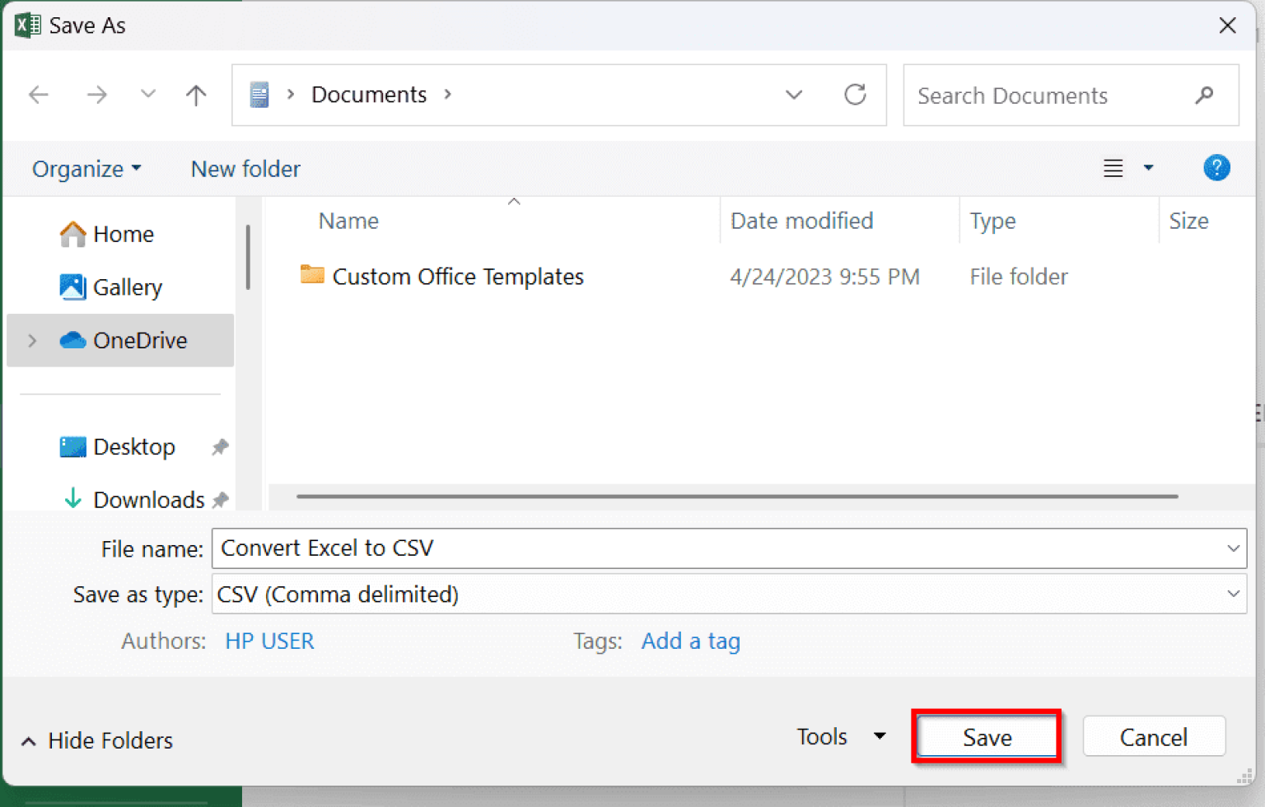Click the Add a tag link

click(690, 641)
